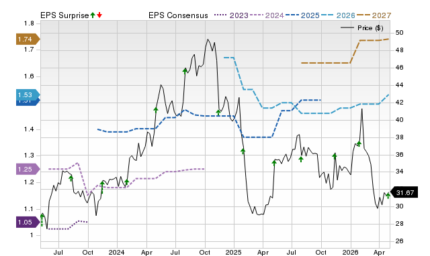Select the November 2024 EPS surprise arrow
The image size is (430, 256).
pos(218,113)
